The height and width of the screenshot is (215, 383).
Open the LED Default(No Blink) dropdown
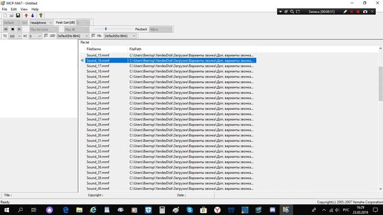tap(72, 36)
